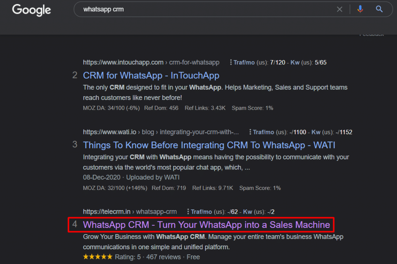The height and width of the screenshot is (264, 397).
Task: Click the Feedback link
Action: point(371,34)
